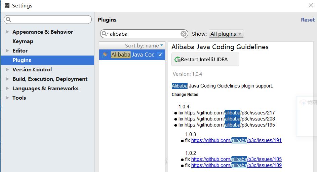Click Restart IntelliJ IDEA button

[x=205, y=59]
